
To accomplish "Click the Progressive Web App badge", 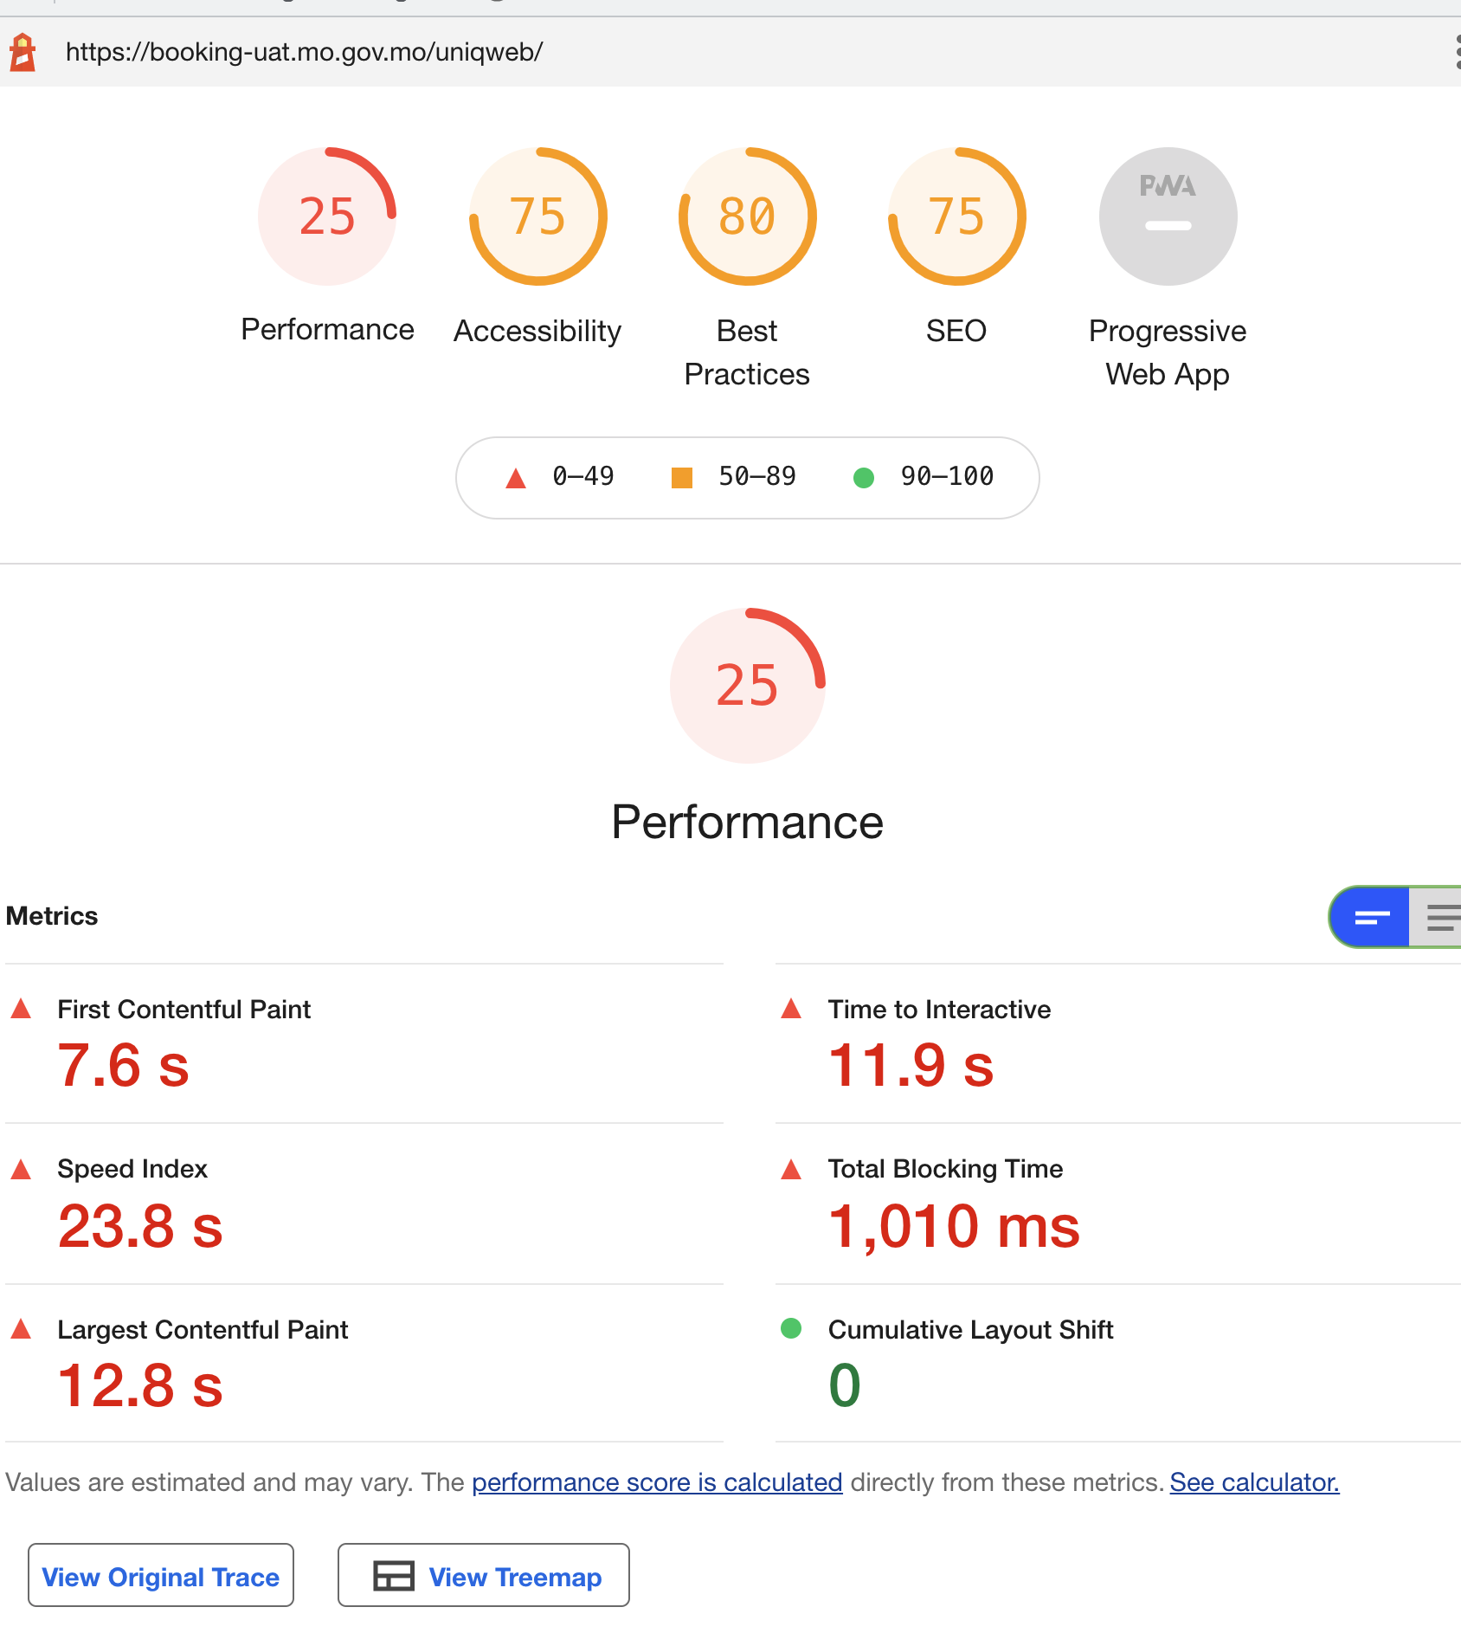I will point(1168,216).
